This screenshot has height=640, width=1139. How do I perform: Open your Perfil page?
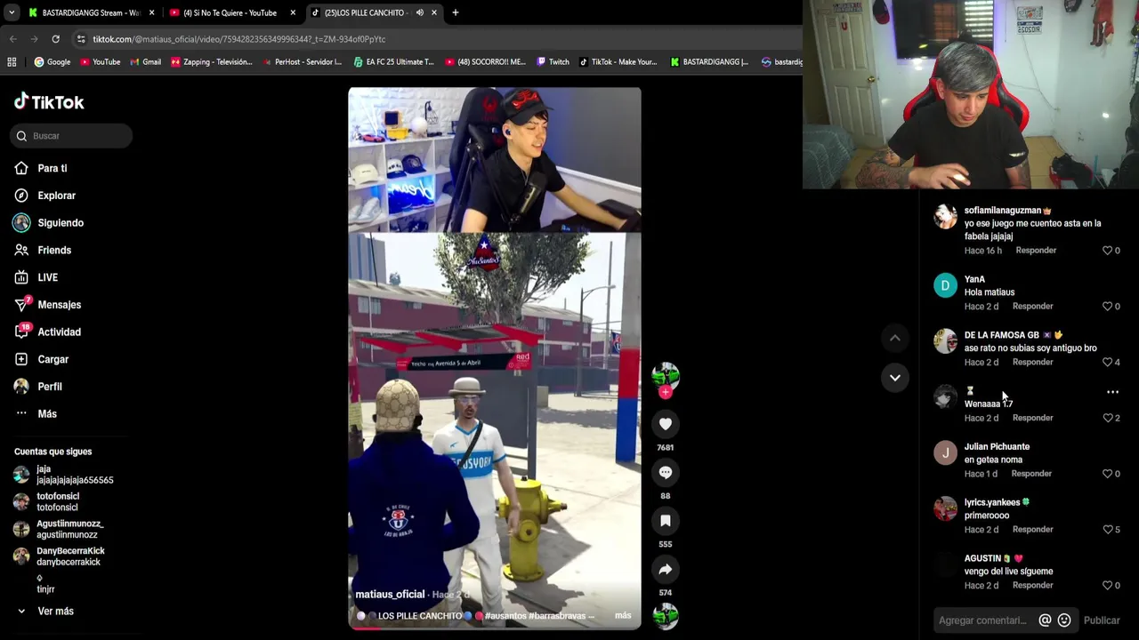point(49,387)
